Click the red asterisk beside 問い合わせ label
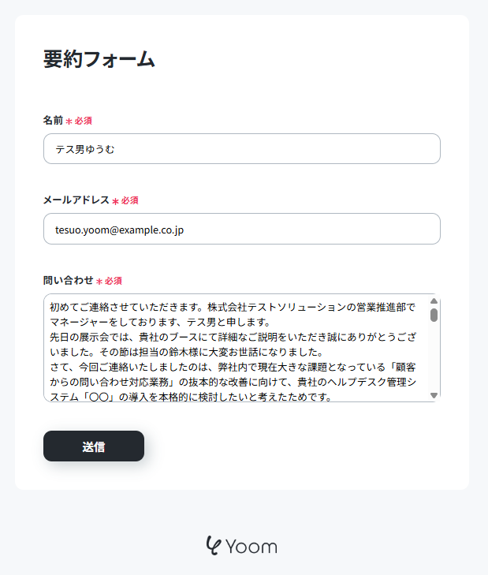Viewport: 488px width, 575px height. point(99,282)
